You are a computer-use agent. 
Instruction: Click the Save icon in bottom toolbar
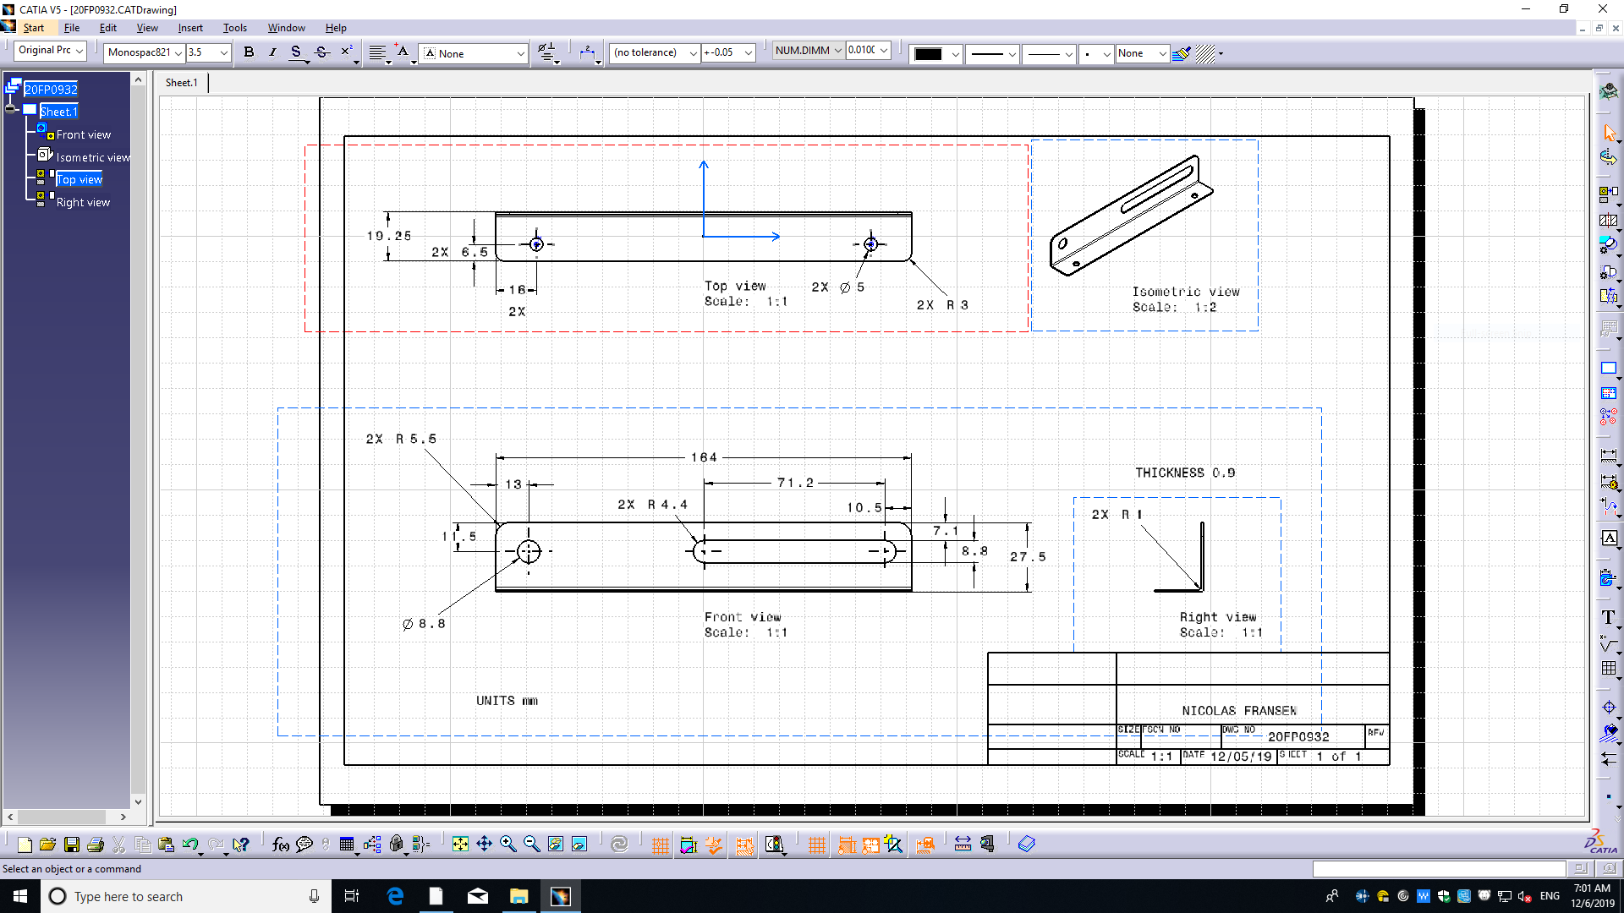coord(72,845)
